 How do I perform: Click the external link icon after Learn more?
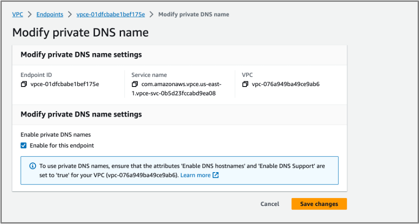(216, 175)
